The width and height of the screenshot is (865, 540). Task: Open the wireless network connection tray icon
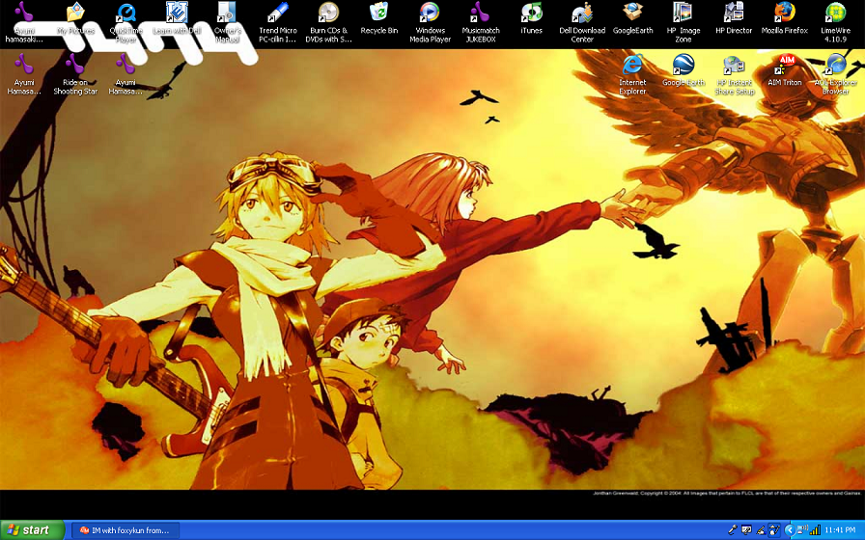tap(803, 530)
